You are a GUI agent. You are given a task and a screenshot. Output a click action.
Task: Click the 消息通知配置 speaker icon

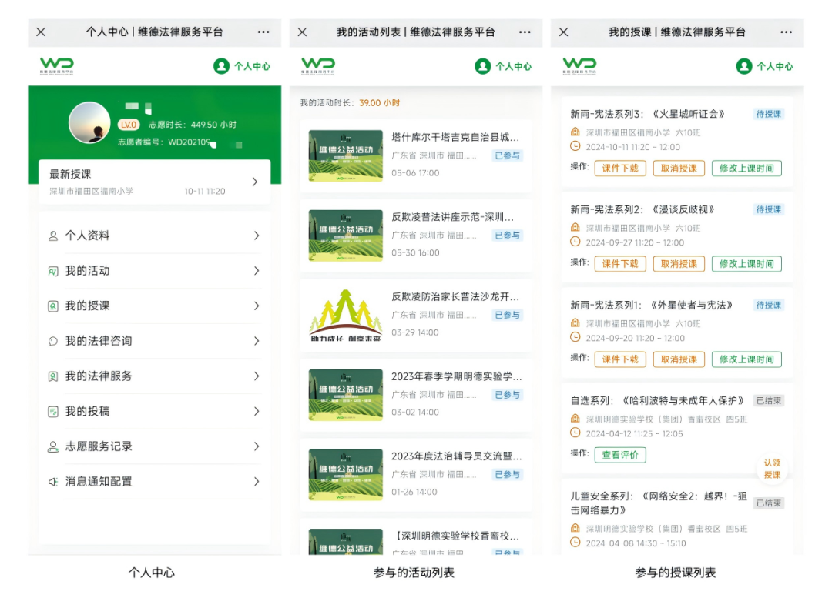pos(53,482)
